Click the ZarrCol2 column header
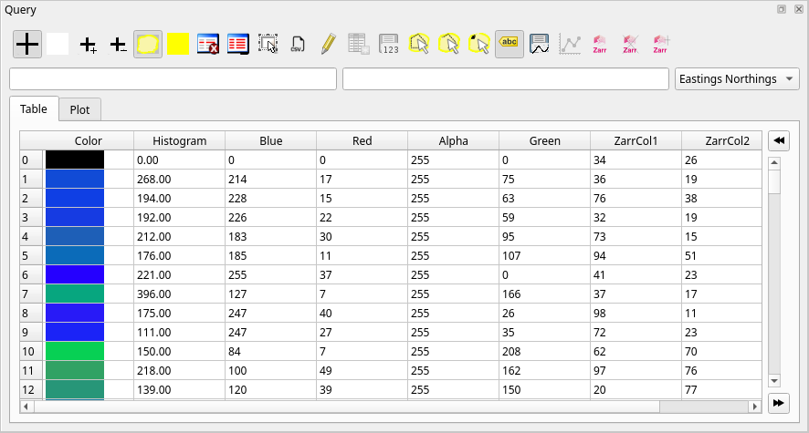The width and height of the screenshot is (809, 433). coord(722,140)
